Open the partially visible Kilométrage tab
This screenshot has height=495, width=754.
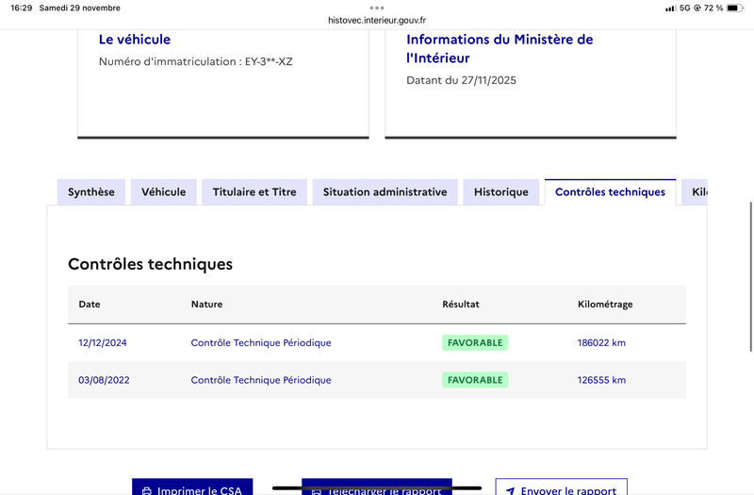pos(697,192)
